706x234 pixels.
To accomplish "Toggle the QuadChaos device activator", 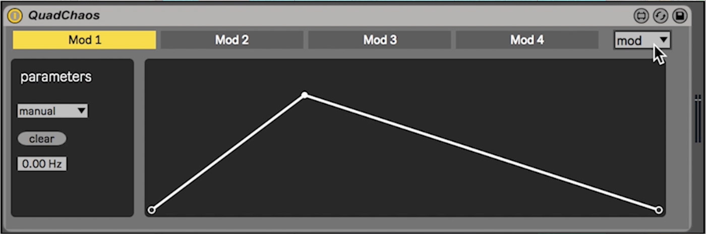I will (x=15, y=16).
